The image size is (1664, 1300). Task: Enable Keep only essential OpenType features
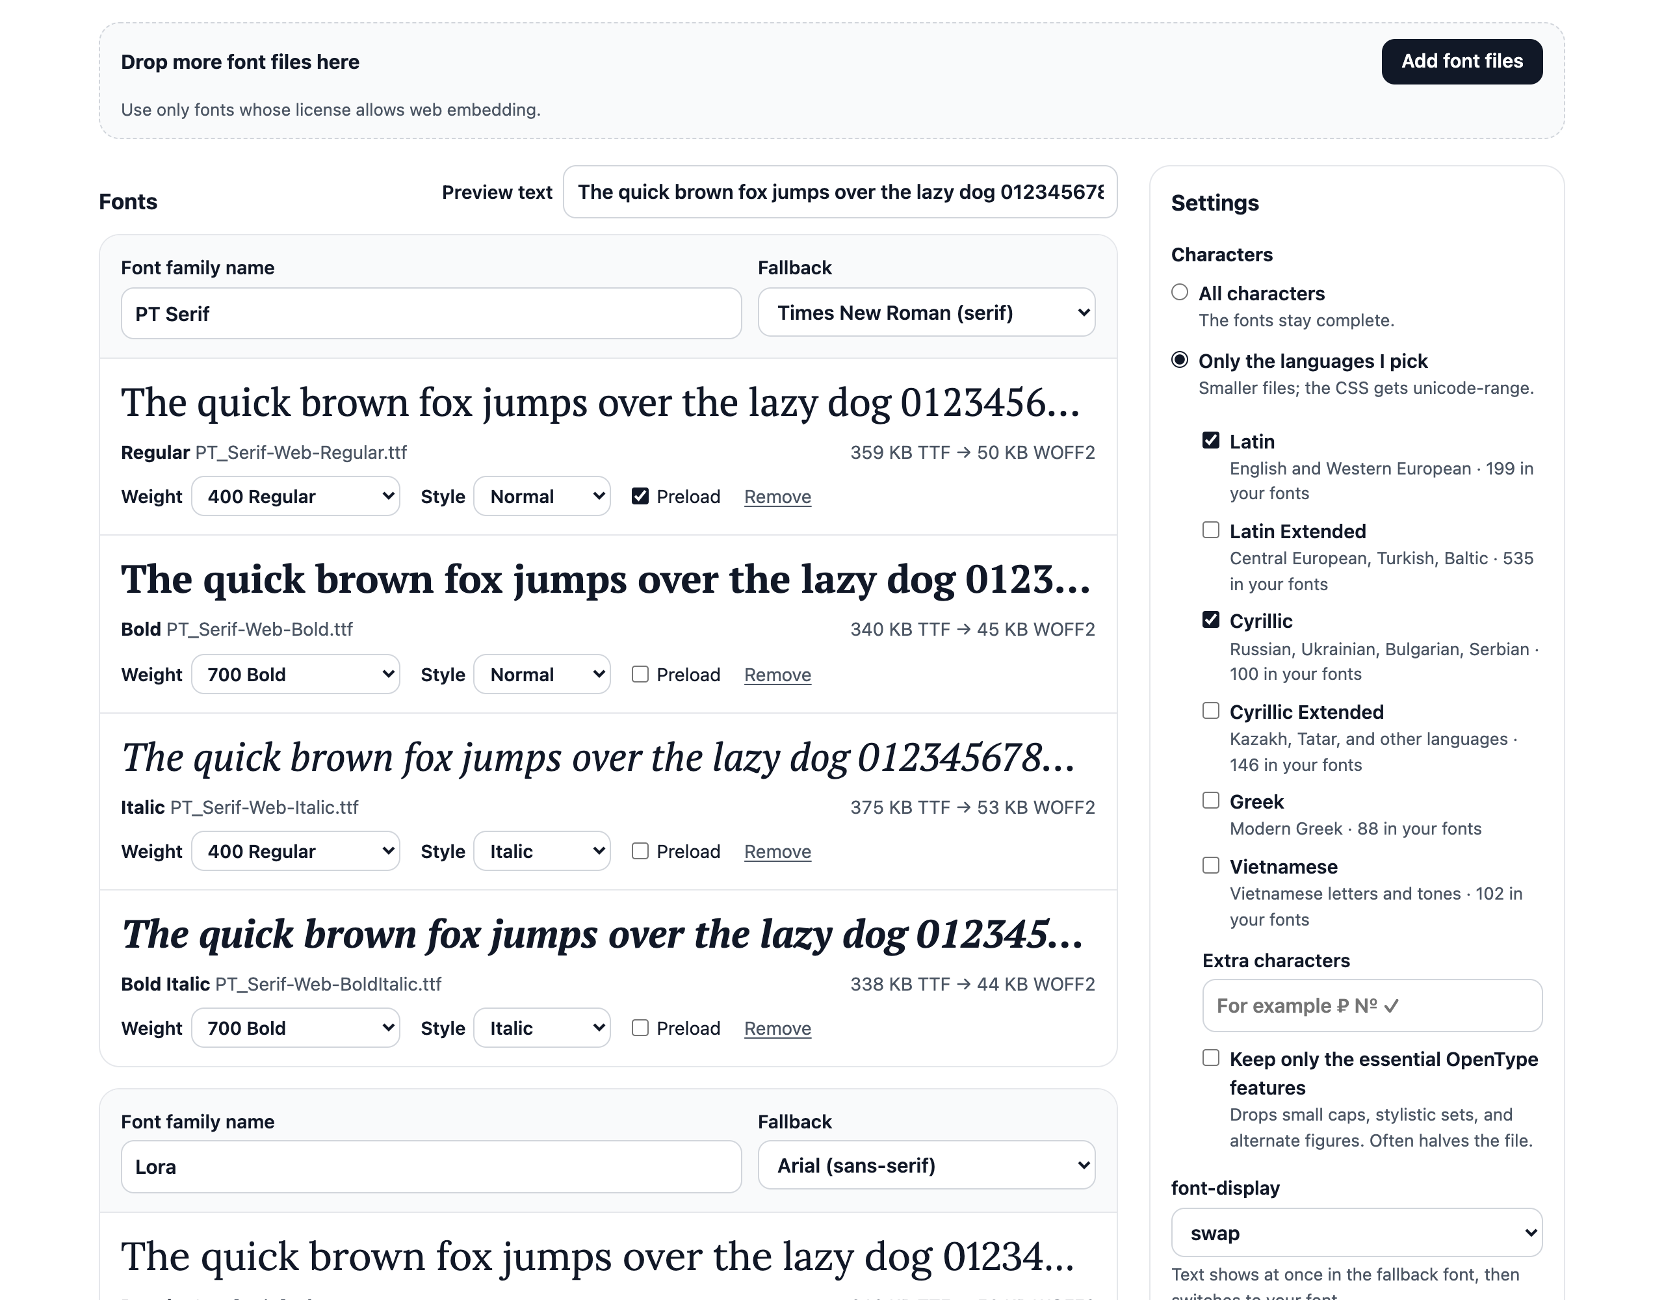(1211, 1058)
